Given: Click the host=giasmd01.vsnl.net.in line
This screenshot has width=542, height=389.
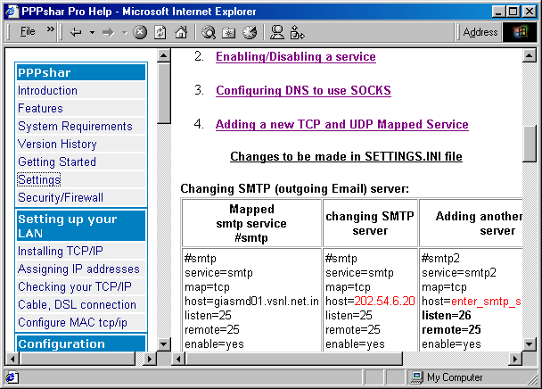Looking at the screenshot, I should [251, 302].
